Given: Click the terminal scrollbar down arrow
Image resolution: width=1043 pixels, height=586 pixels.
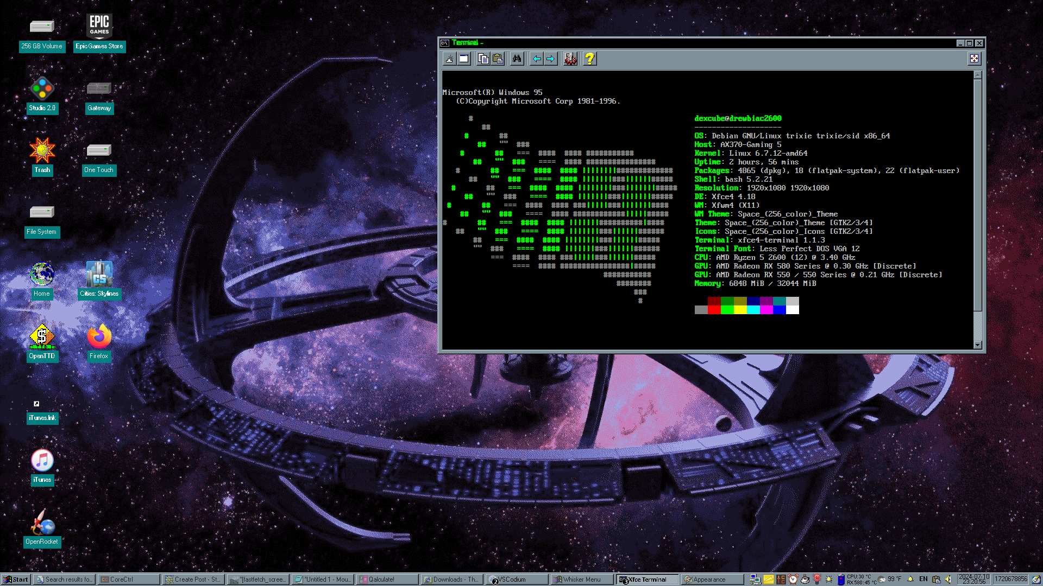Looking at the screenshot, I should pos(978,345).
